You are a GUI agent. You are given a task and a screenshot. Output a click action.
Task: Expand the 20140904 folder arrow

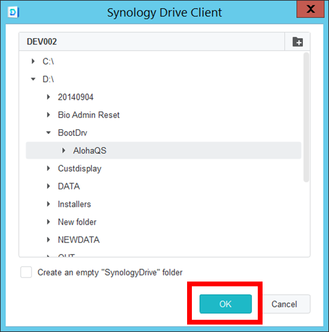pyautogui.click(x=48, y=97)
